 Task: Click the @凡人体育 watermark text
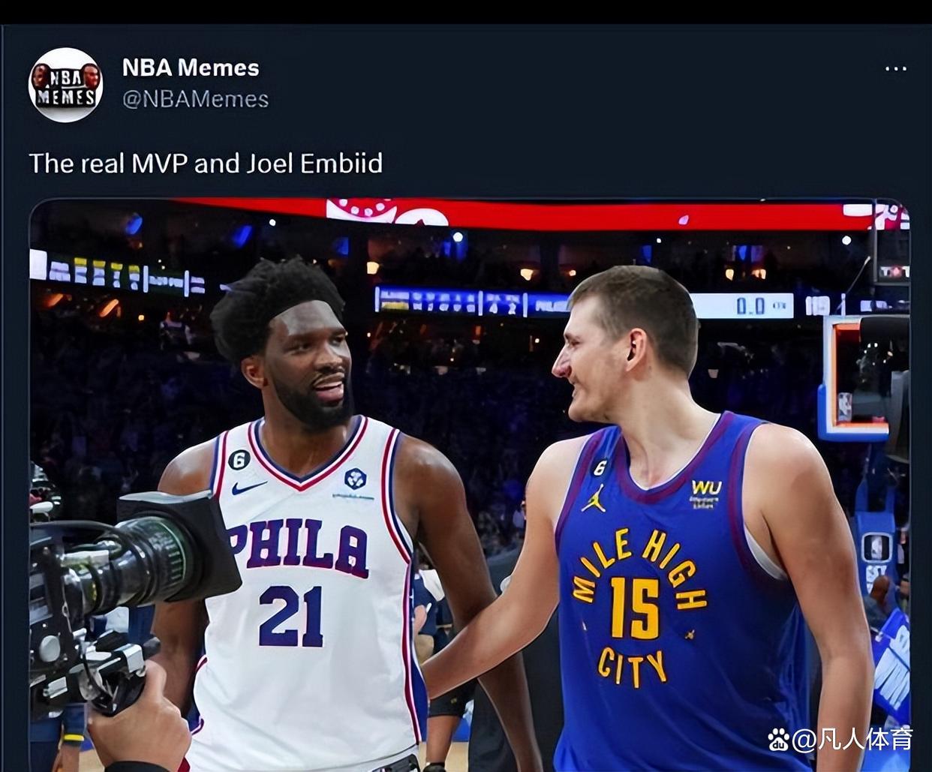pyautogui.click(x=852, y=739)
